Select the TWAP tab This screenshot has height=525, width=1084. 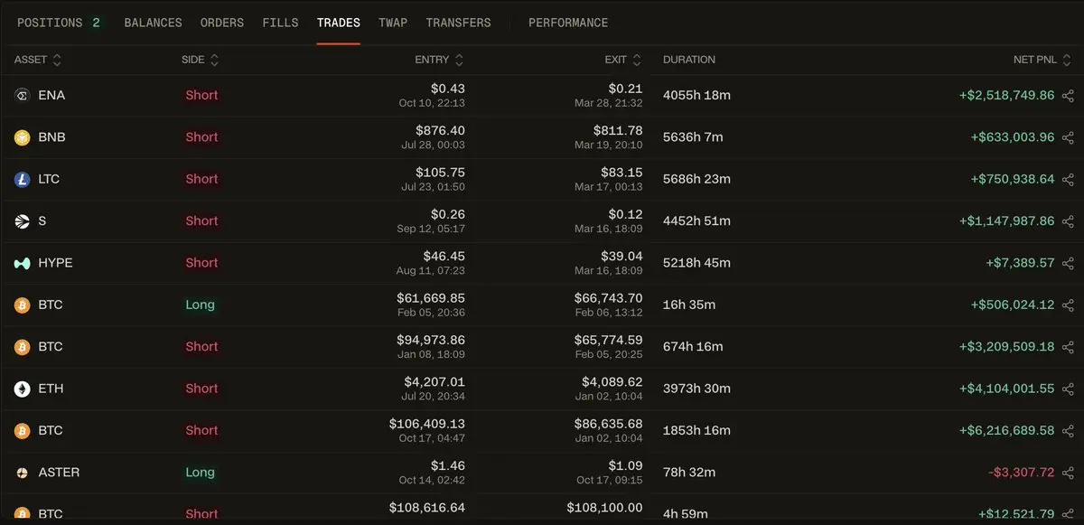(x=393, y=23)
